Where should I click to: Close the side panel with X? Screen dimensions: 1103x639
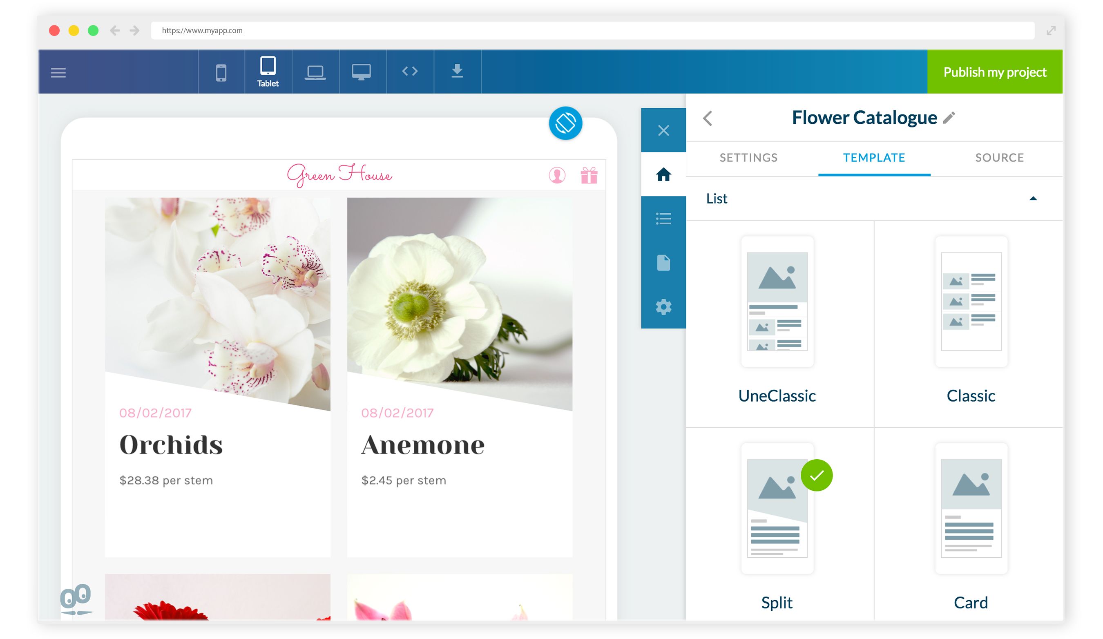click(x=663, y=130)
